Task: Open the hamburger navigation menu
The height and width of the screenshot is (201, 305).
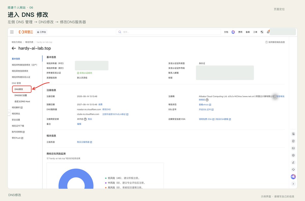Action: point(12,32)
